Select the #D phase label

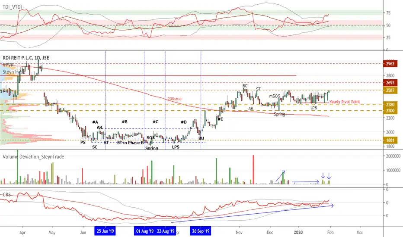[183, 122]
